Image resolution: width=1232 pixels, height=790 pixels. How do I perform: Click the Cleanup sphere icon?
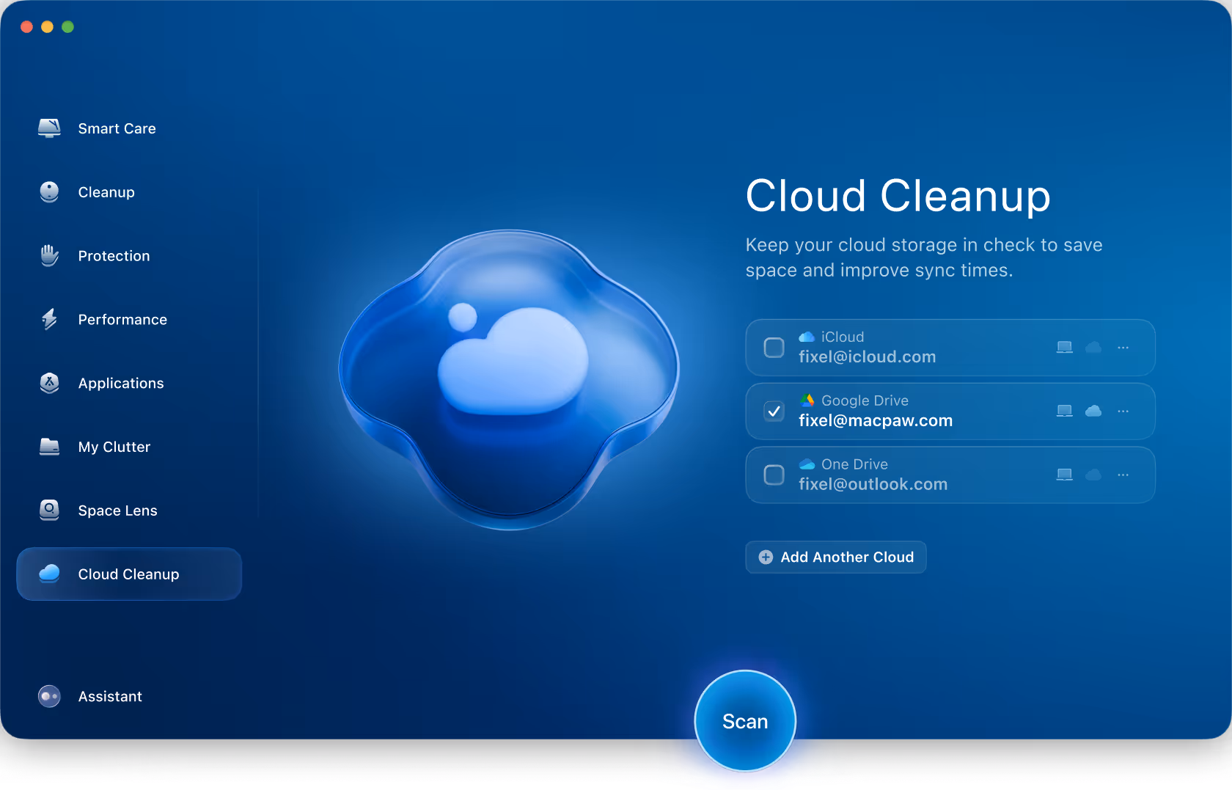pos(49,192)
